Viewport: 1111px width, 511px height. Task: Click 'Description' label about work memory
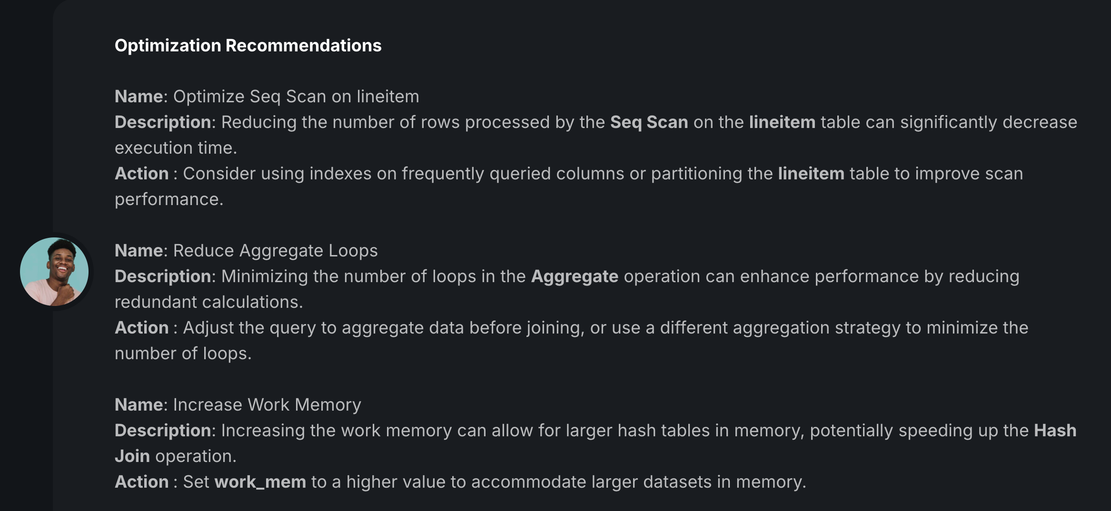coord(163,431)
